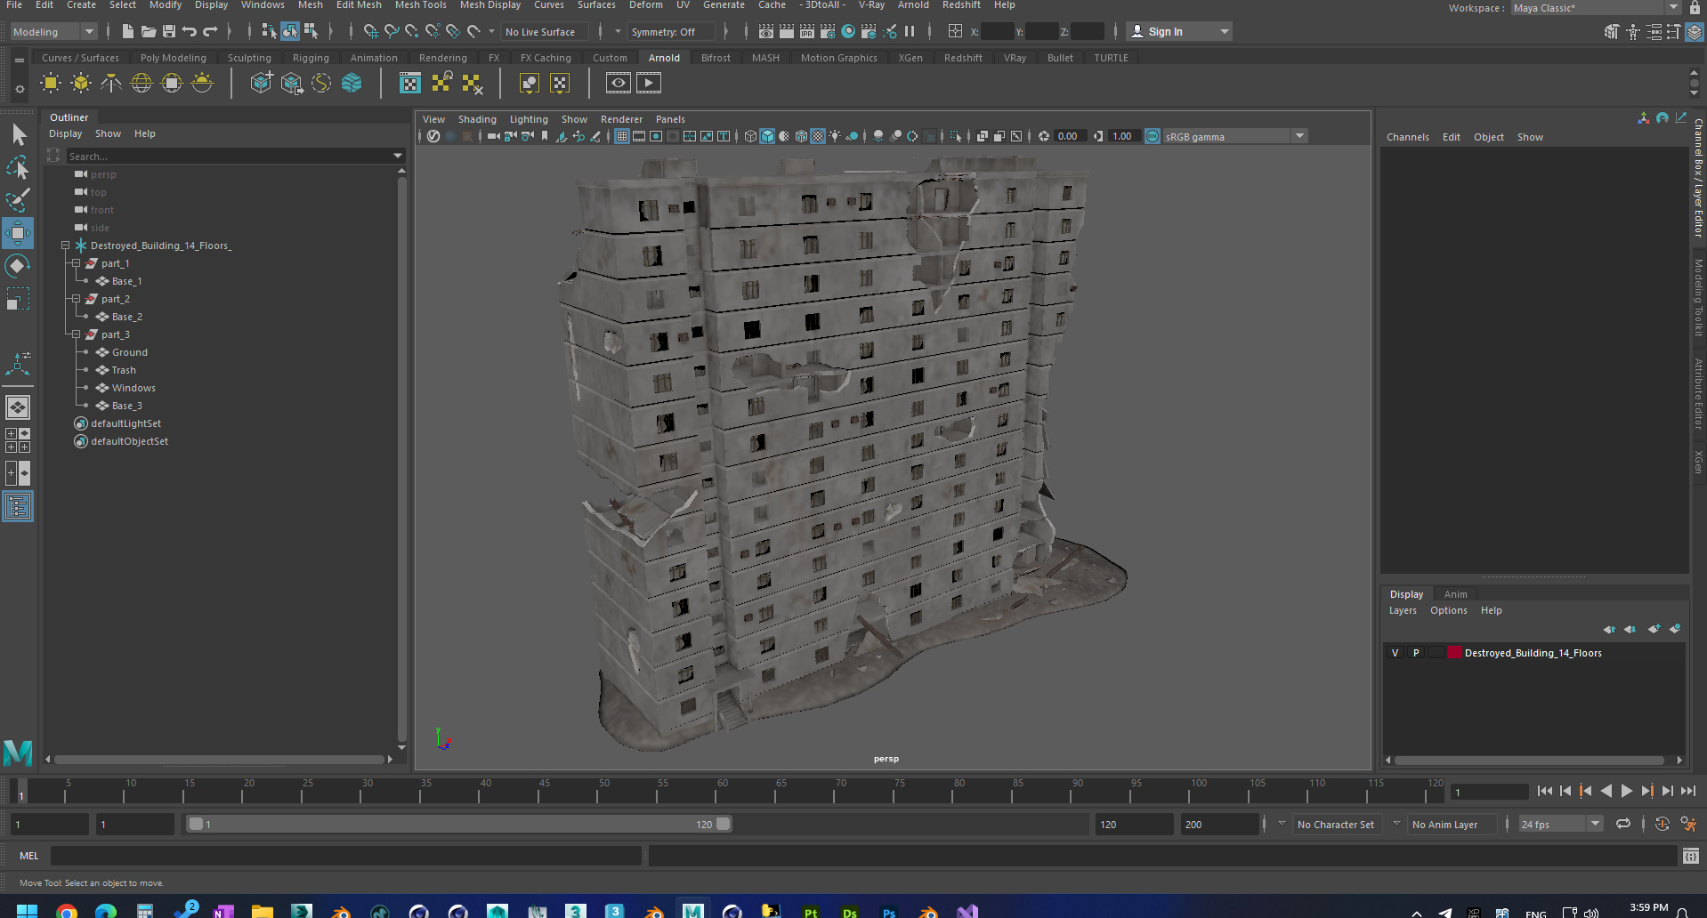Screen dimensions: 1707x918
Task: Toggle grid display in viewport toolbar
Action: 621,136
